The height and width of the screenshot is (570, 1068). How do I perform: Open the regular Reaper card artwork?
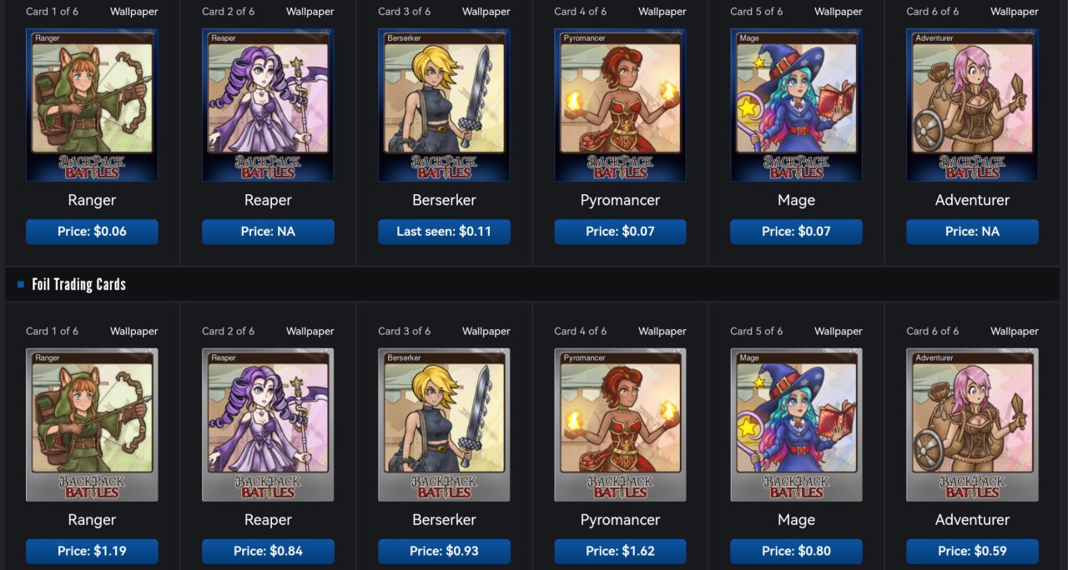point(268,105)
